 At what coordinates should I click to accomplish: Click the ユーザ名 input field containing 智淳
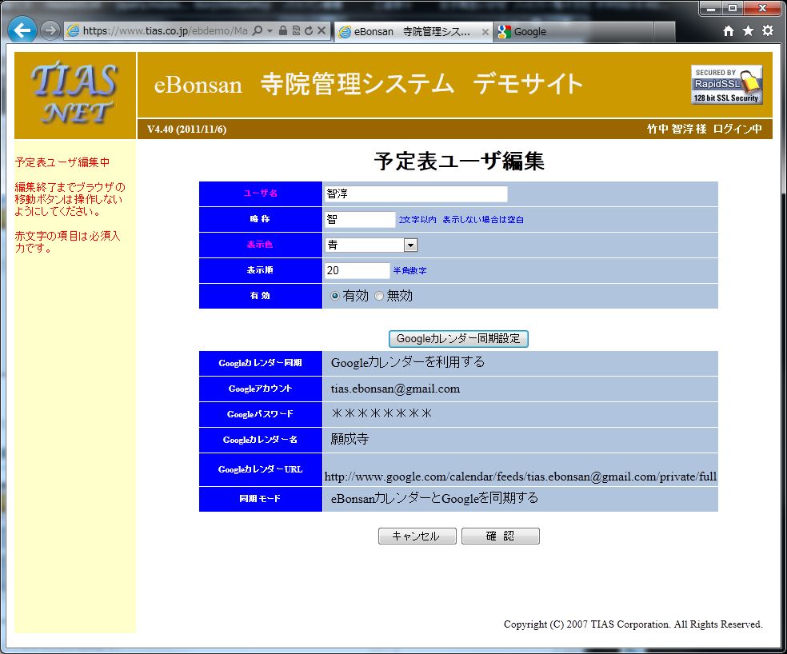tap(416, 193)
